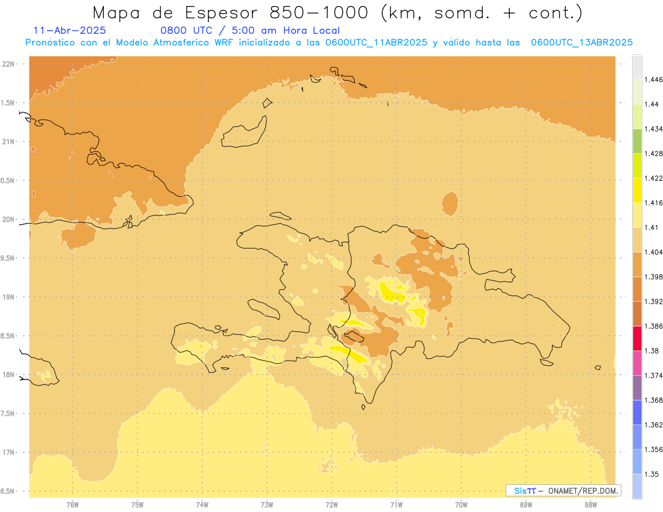Select the pink legend swatch between 1.374 and 1.38
663x512 pixels.
637,363
